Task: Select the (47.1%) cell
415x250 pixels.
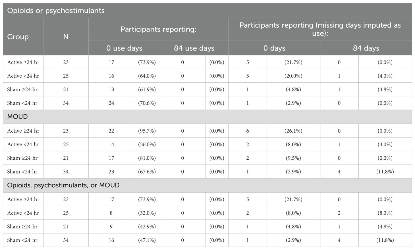Action: [x=147, y=240]
